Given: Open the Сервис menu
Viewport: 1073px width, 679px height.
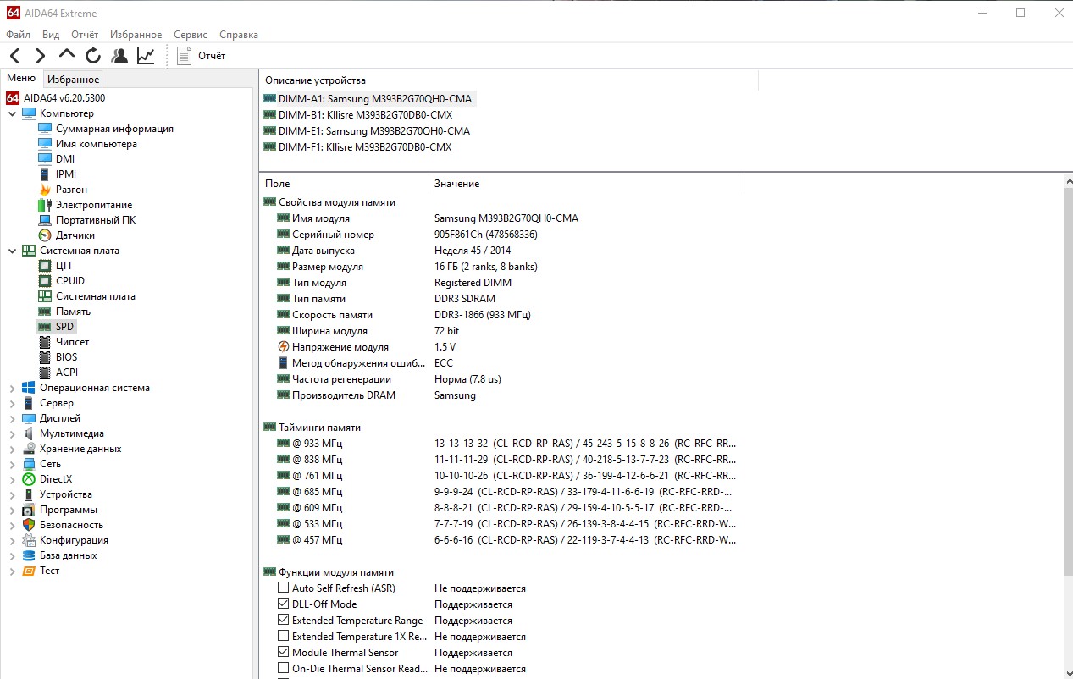Looking at the screenshot, I should tap(191, 35).
